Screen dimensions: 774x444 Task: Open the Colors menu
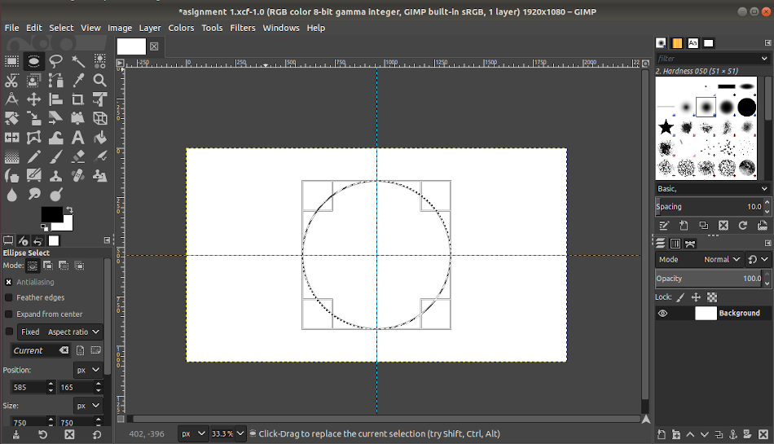tap(181, 29)
